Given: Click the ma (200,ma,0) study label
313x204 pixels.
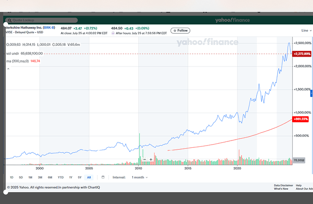Looking at the screenshot, I should coord(18,61).
